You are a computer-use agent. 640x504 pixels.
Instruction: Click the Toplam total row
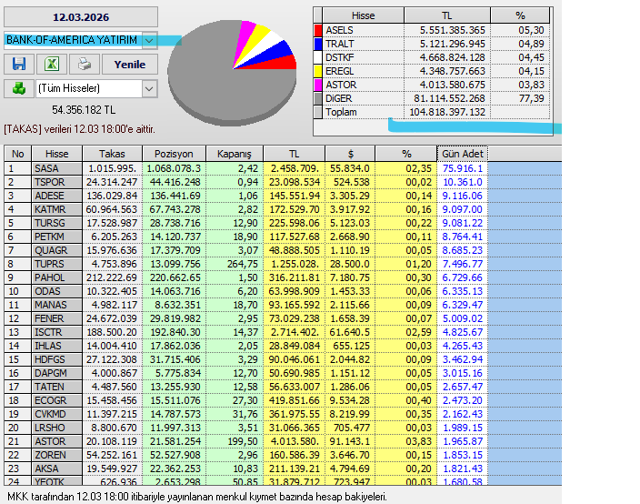[x=432, y=112]
